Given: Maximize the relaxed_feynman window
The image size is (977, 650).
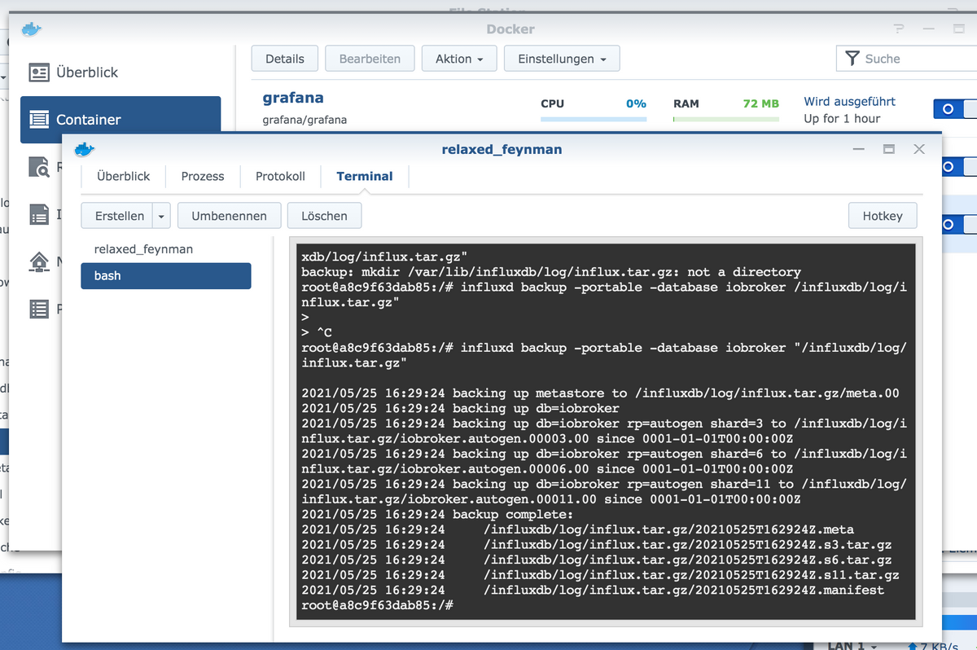Looking at the screenshot, I should (x=889, y=149).
